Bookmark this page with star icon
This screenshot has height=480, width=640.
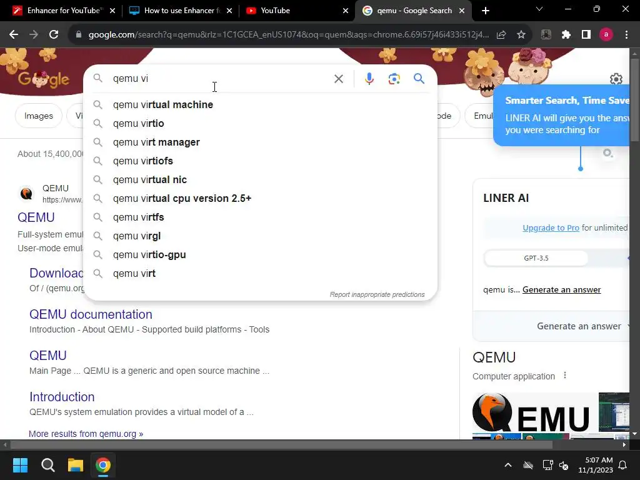click(521, 35)
